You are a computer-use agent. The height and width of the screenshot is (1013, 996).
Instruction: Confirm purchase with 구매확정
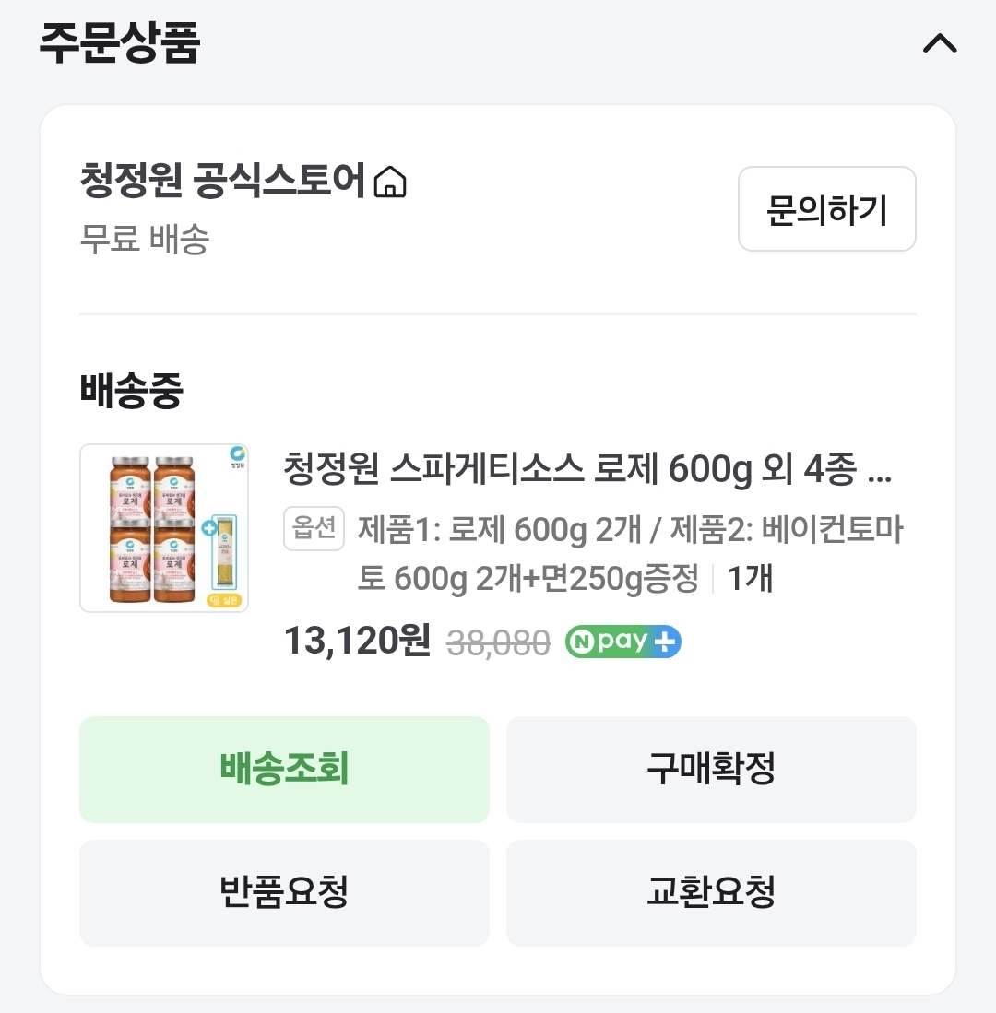click(x=711, y=769)
